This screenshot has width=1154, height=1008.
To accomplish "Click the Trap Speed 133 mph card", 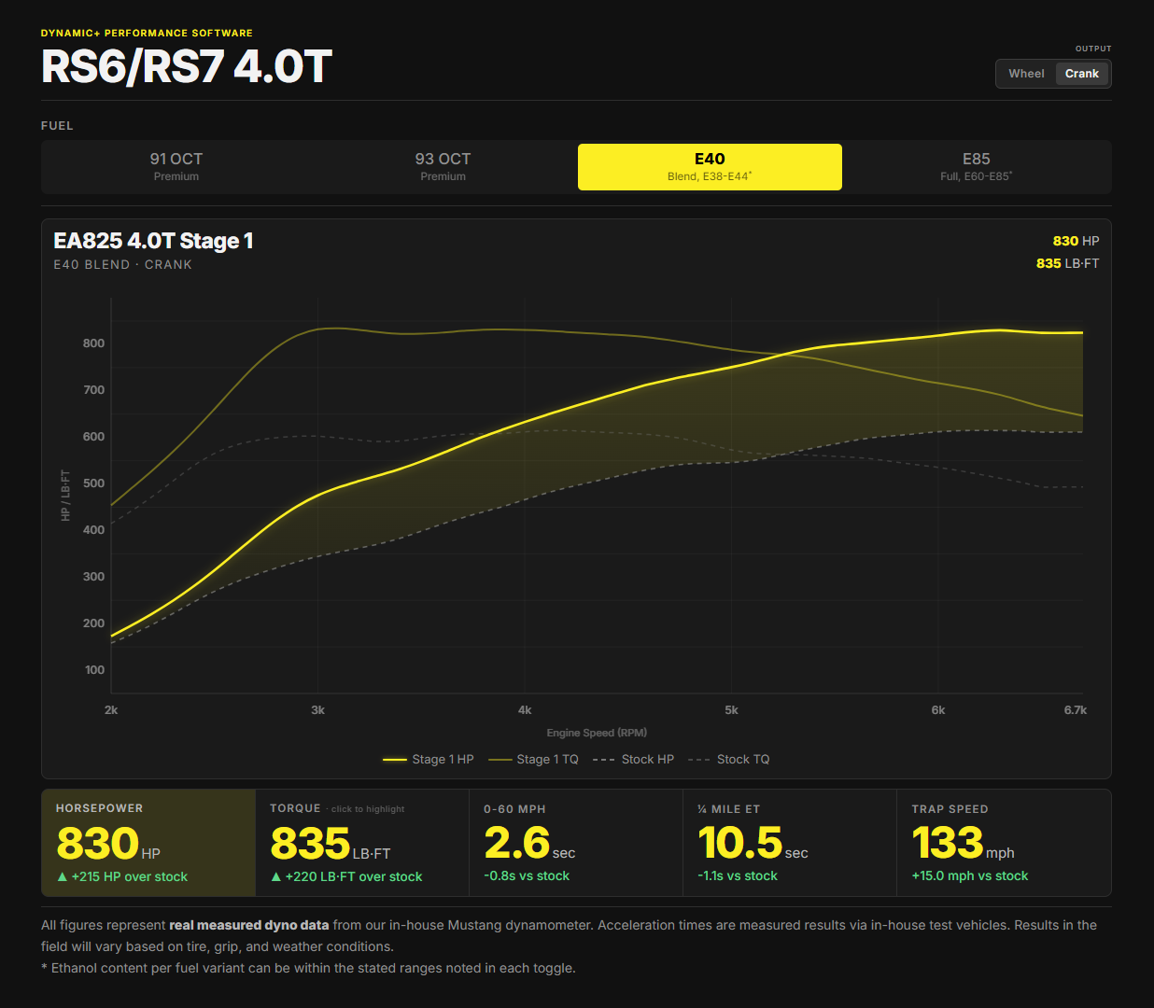I will [x=1004, y=843].
